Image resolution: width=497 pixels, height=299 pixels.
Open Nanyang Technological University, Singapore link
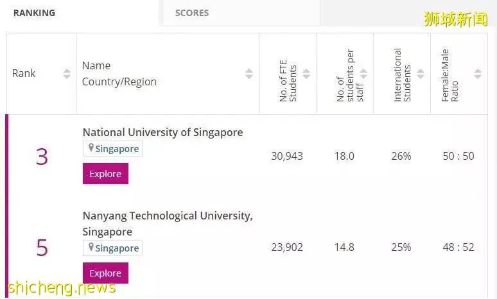tap(168, 224)
